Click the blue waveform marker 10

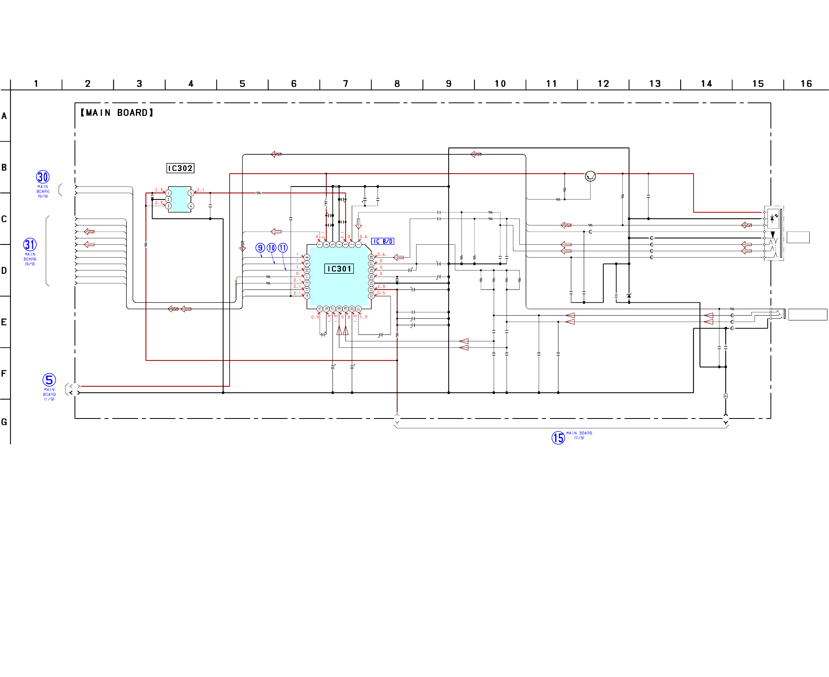point(272,248)
